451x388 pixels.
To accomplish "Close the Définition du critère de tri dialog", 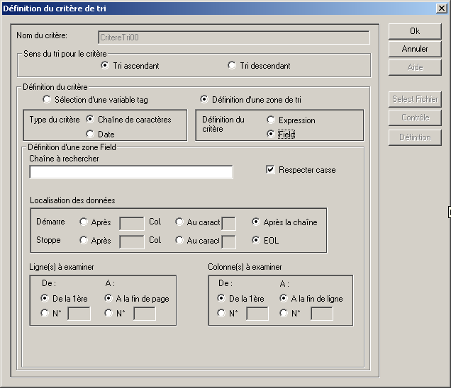I will [441, 8].
